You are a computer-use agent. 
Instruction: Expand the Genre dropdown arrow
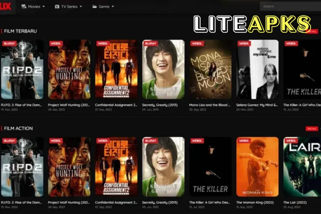point(113,6)
